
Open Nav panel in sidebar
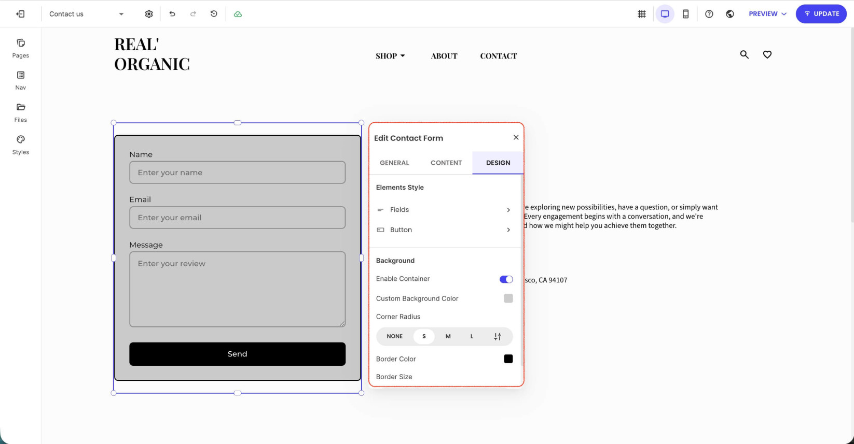(x=21, y=80)
